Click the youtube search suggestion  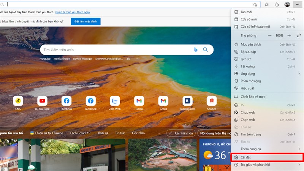(45, 59)
